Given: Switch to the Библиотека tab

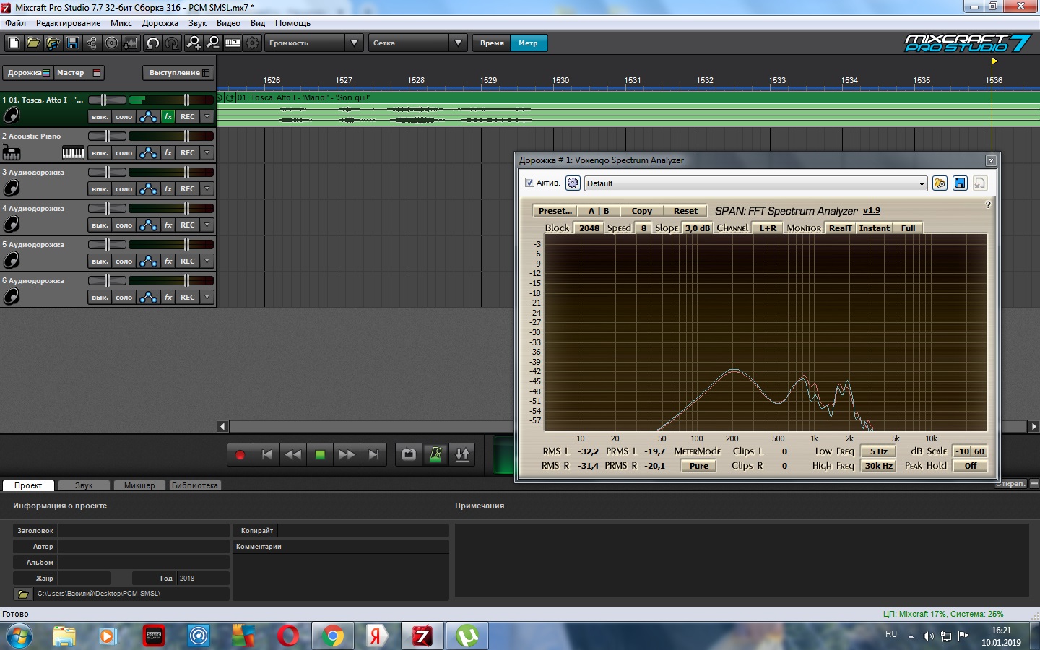Looking at the screenshot, I should pos(194,485).
